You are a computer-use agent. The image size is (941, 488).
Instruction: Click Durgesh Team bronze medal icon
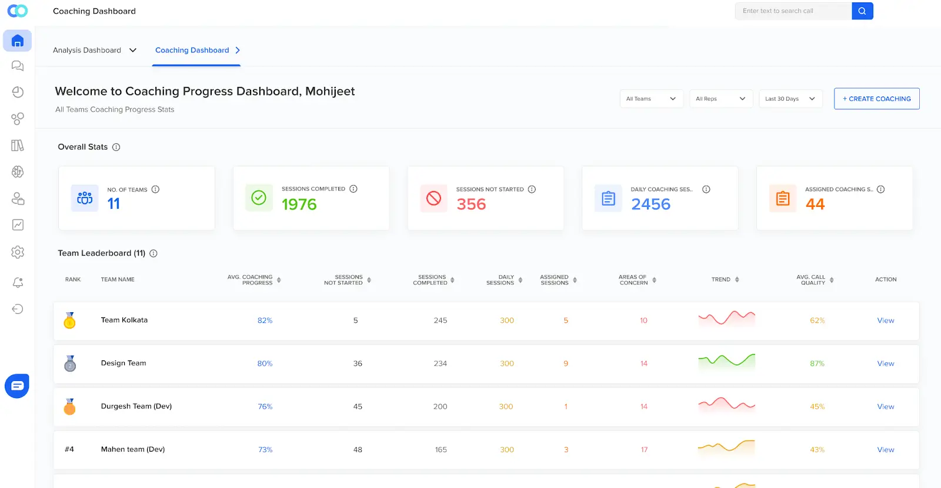(69, 406)
